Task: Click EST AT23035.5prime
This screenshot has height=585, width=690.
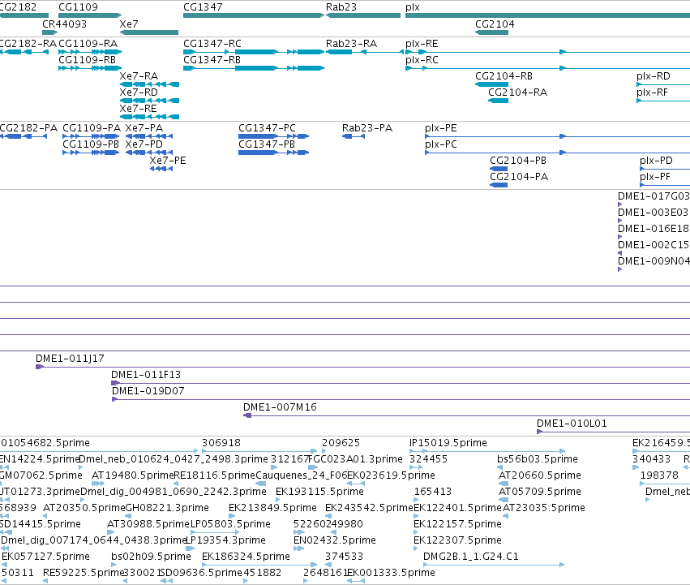Action: (x=505, y=516)
